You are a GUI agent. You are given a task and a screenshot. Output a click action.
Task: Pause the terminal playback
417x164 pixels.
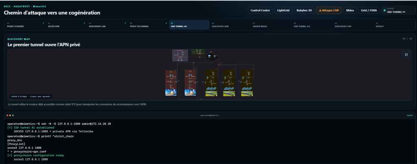tap(410, 115)
